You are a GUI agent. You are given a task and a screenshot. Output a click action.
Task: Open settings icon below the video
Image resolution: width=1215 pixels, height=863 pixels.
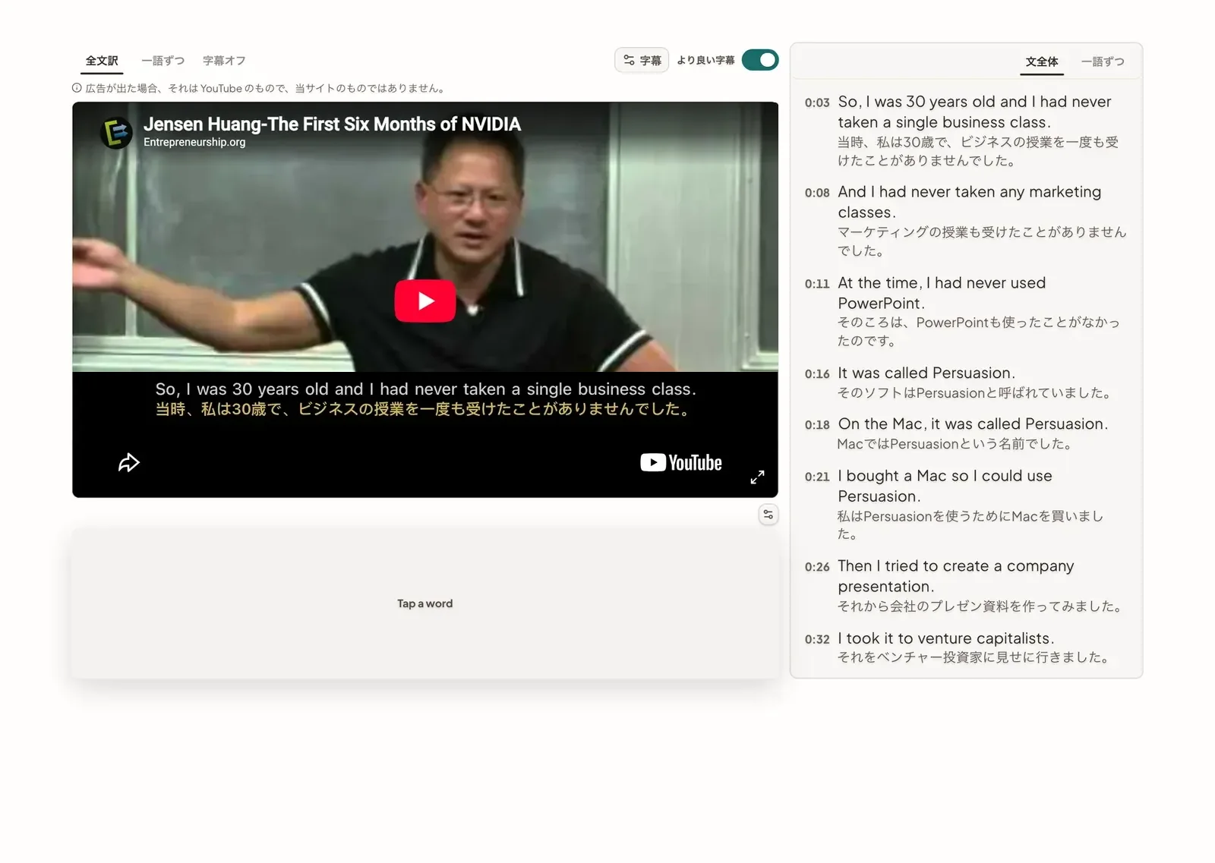point(768,515)
